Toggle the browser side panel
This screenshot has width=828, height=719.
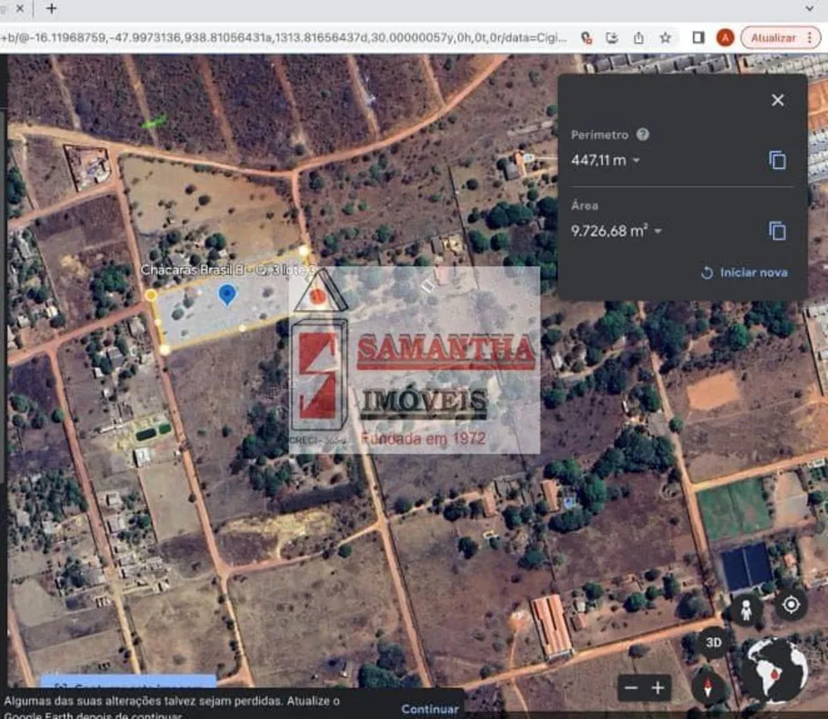698,38
